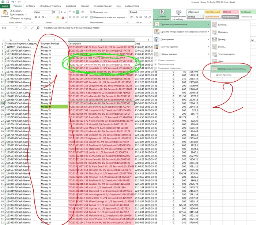Switch to the ФОРМУЛЫ tab
256x225 pixels.
point(71,6)
